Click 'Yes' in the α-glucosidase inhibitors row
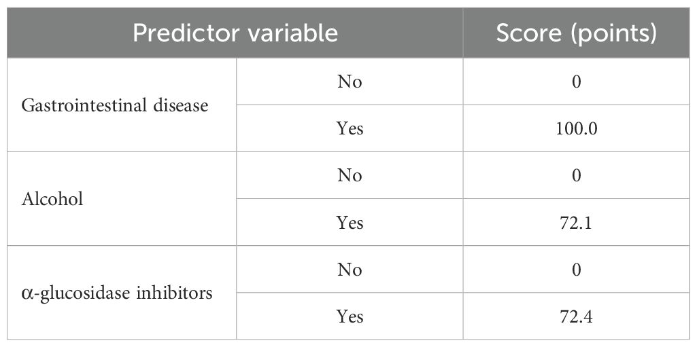Image resolution: width=697 pixels, height=347 pixels. click(x=350, y=316)
